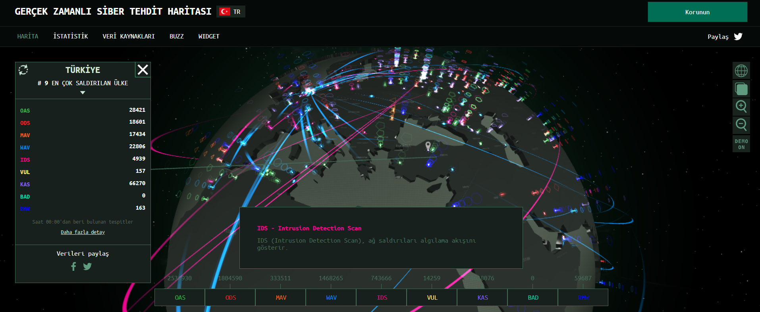
Task: Click the Turkish flag icon
Action: click(x=225, y=11)
